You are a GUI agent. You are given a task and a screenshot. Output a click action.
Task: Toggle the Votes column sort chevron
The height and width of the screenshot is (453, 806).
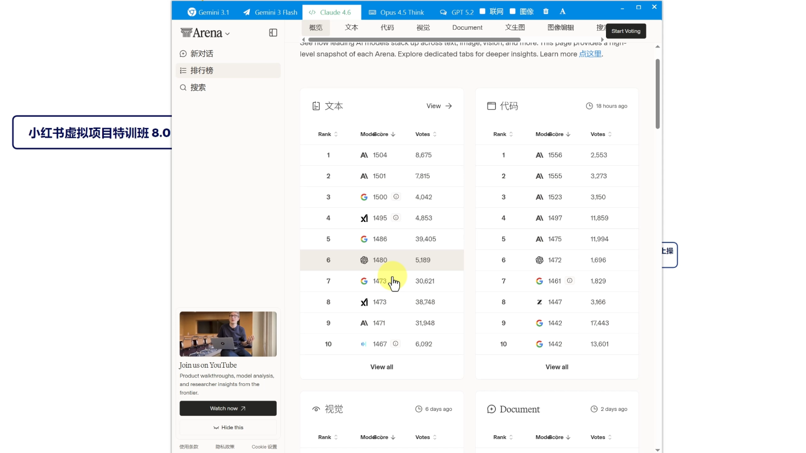pos(435,134)
